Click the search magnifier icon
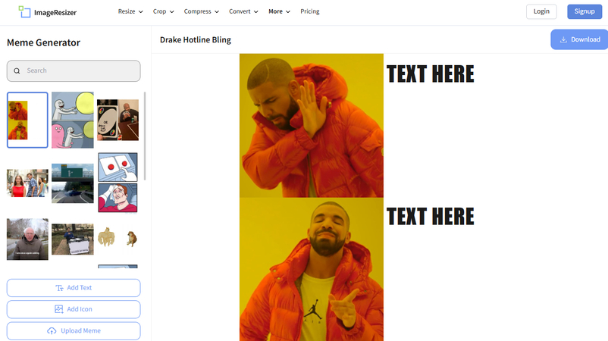Screen dimensions: 608x341 coord(17,71)
